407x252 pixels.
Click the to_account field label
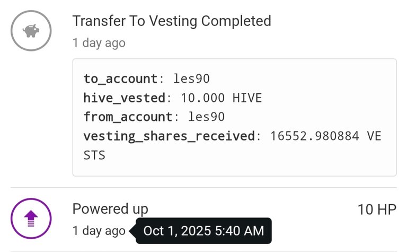[120, 79]
